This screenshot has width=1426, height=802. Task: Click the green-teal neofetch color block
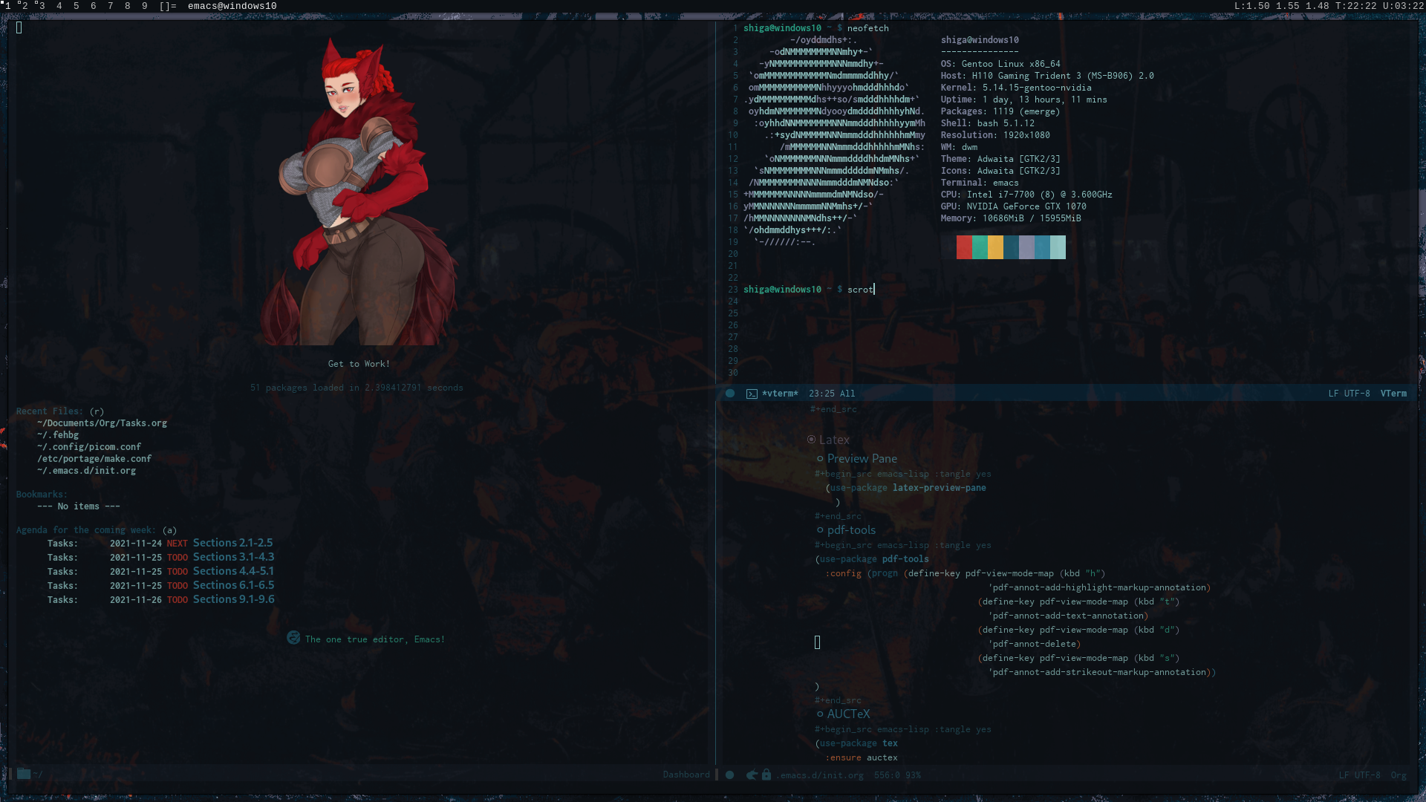pyautogui.click(x=980, y=247)
